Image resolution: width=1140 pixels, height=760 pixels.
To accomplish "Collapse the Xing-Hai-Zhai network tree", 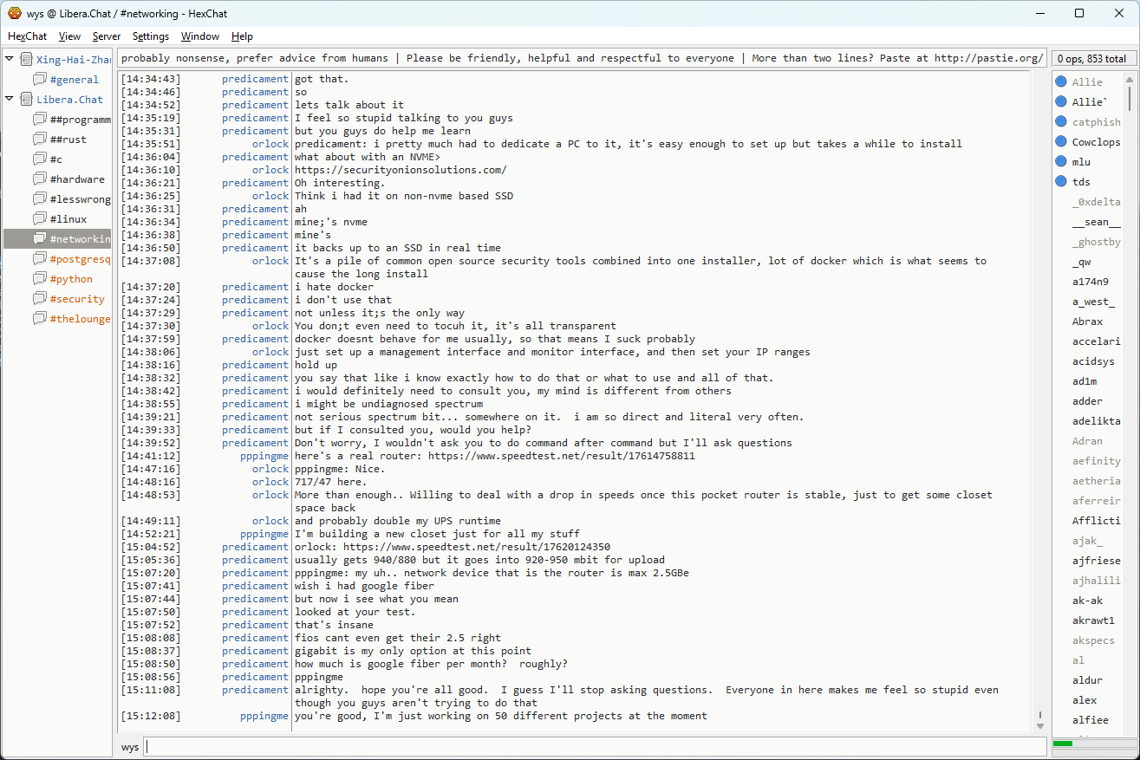I will click(10, 59).
